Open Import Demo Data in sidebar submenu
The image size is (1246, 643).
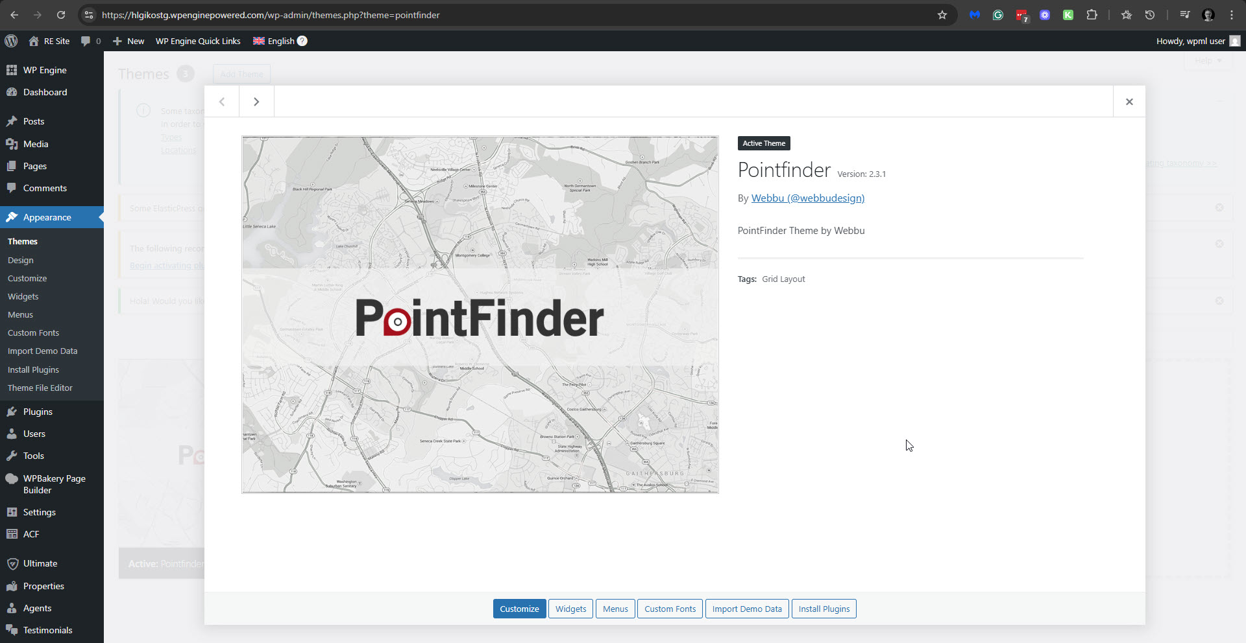click(x=42, y=351)
